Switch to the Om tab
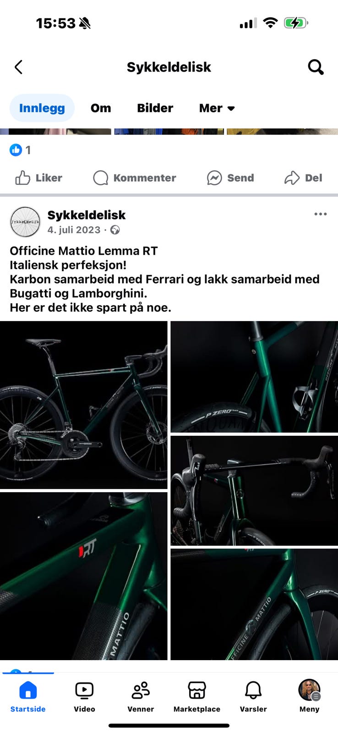Image resolution: width=338 pixels, height=734 pixels. click(x=101, y=108)
